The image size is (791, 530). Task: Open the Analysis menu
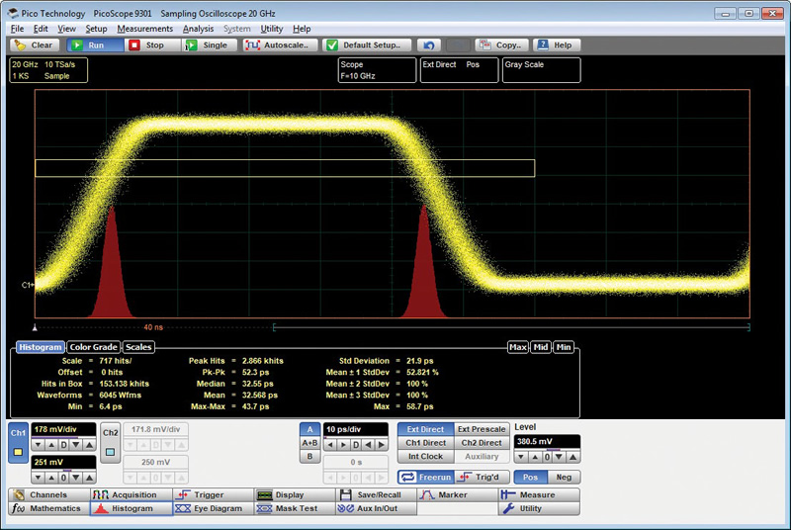point(198,29)
